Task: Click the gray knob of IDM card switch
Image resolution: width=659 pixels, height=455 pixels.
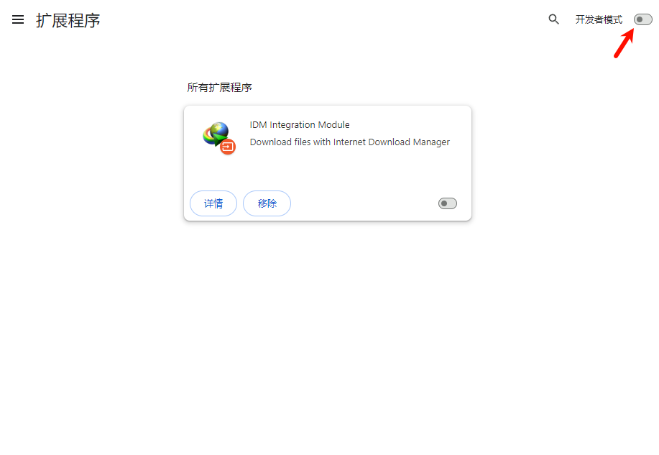Action: click(444, 203)
